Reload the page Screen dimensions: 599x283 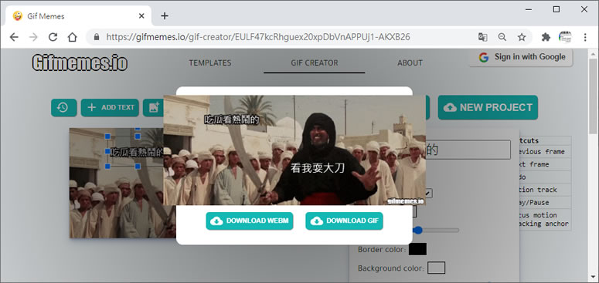pyautogui.click(x=53, y=37)
